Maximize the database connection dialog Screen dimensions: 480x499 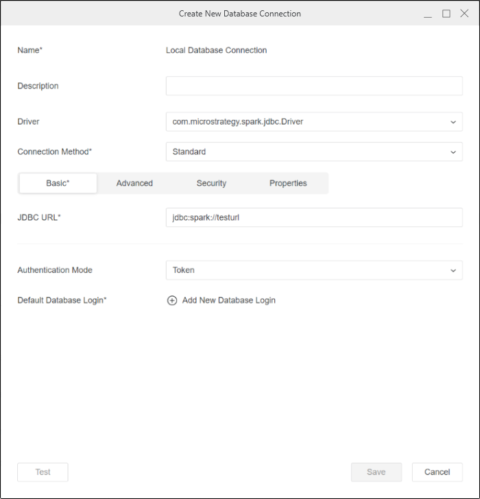[x=446, y=14]
